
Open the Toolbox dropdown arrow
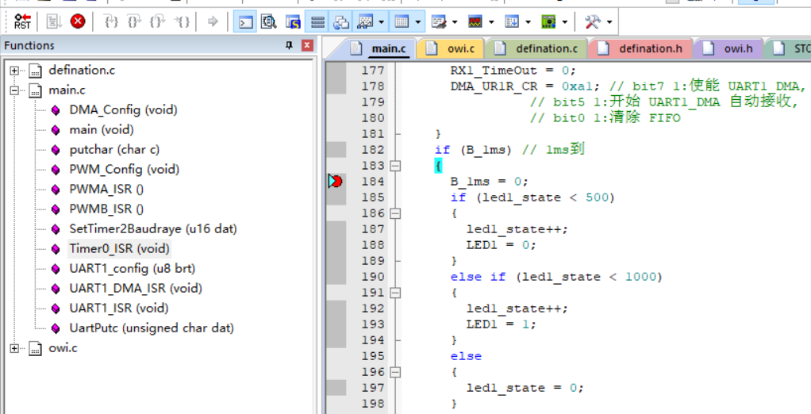(x=609, y=21)
